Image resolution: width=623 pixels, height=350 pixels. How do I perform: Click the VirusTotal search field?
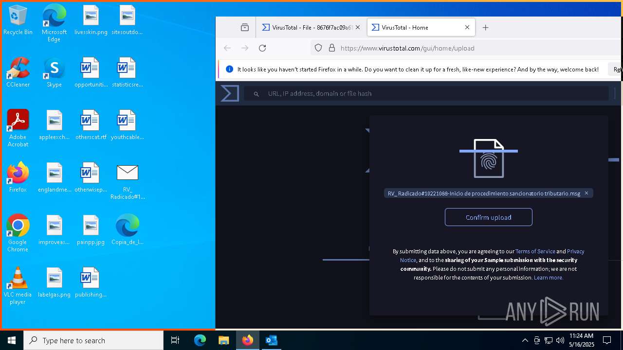tap(426, 93)
